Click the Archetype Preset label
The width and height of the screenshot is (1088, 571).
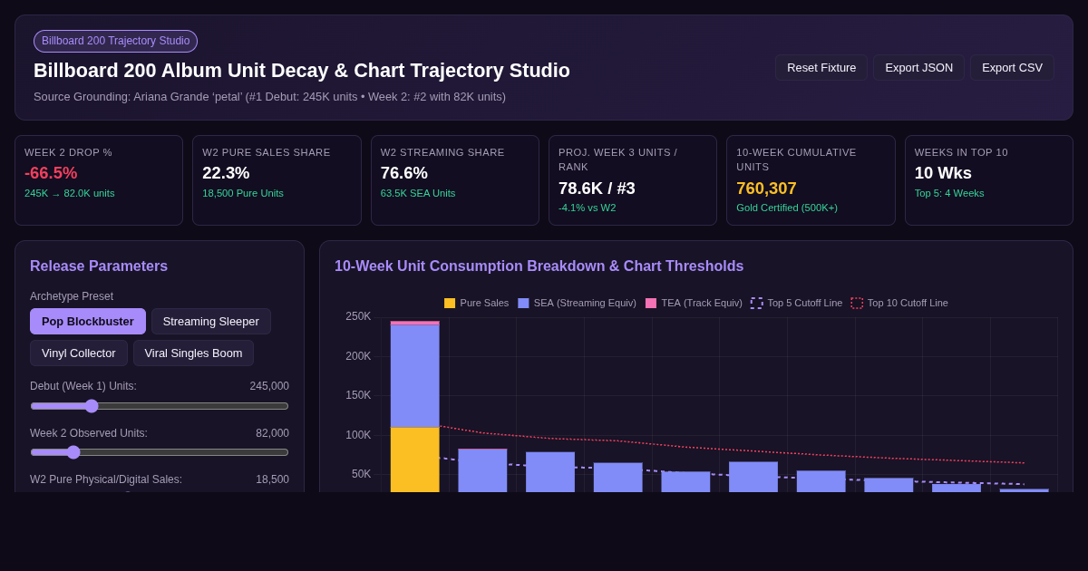72,296
